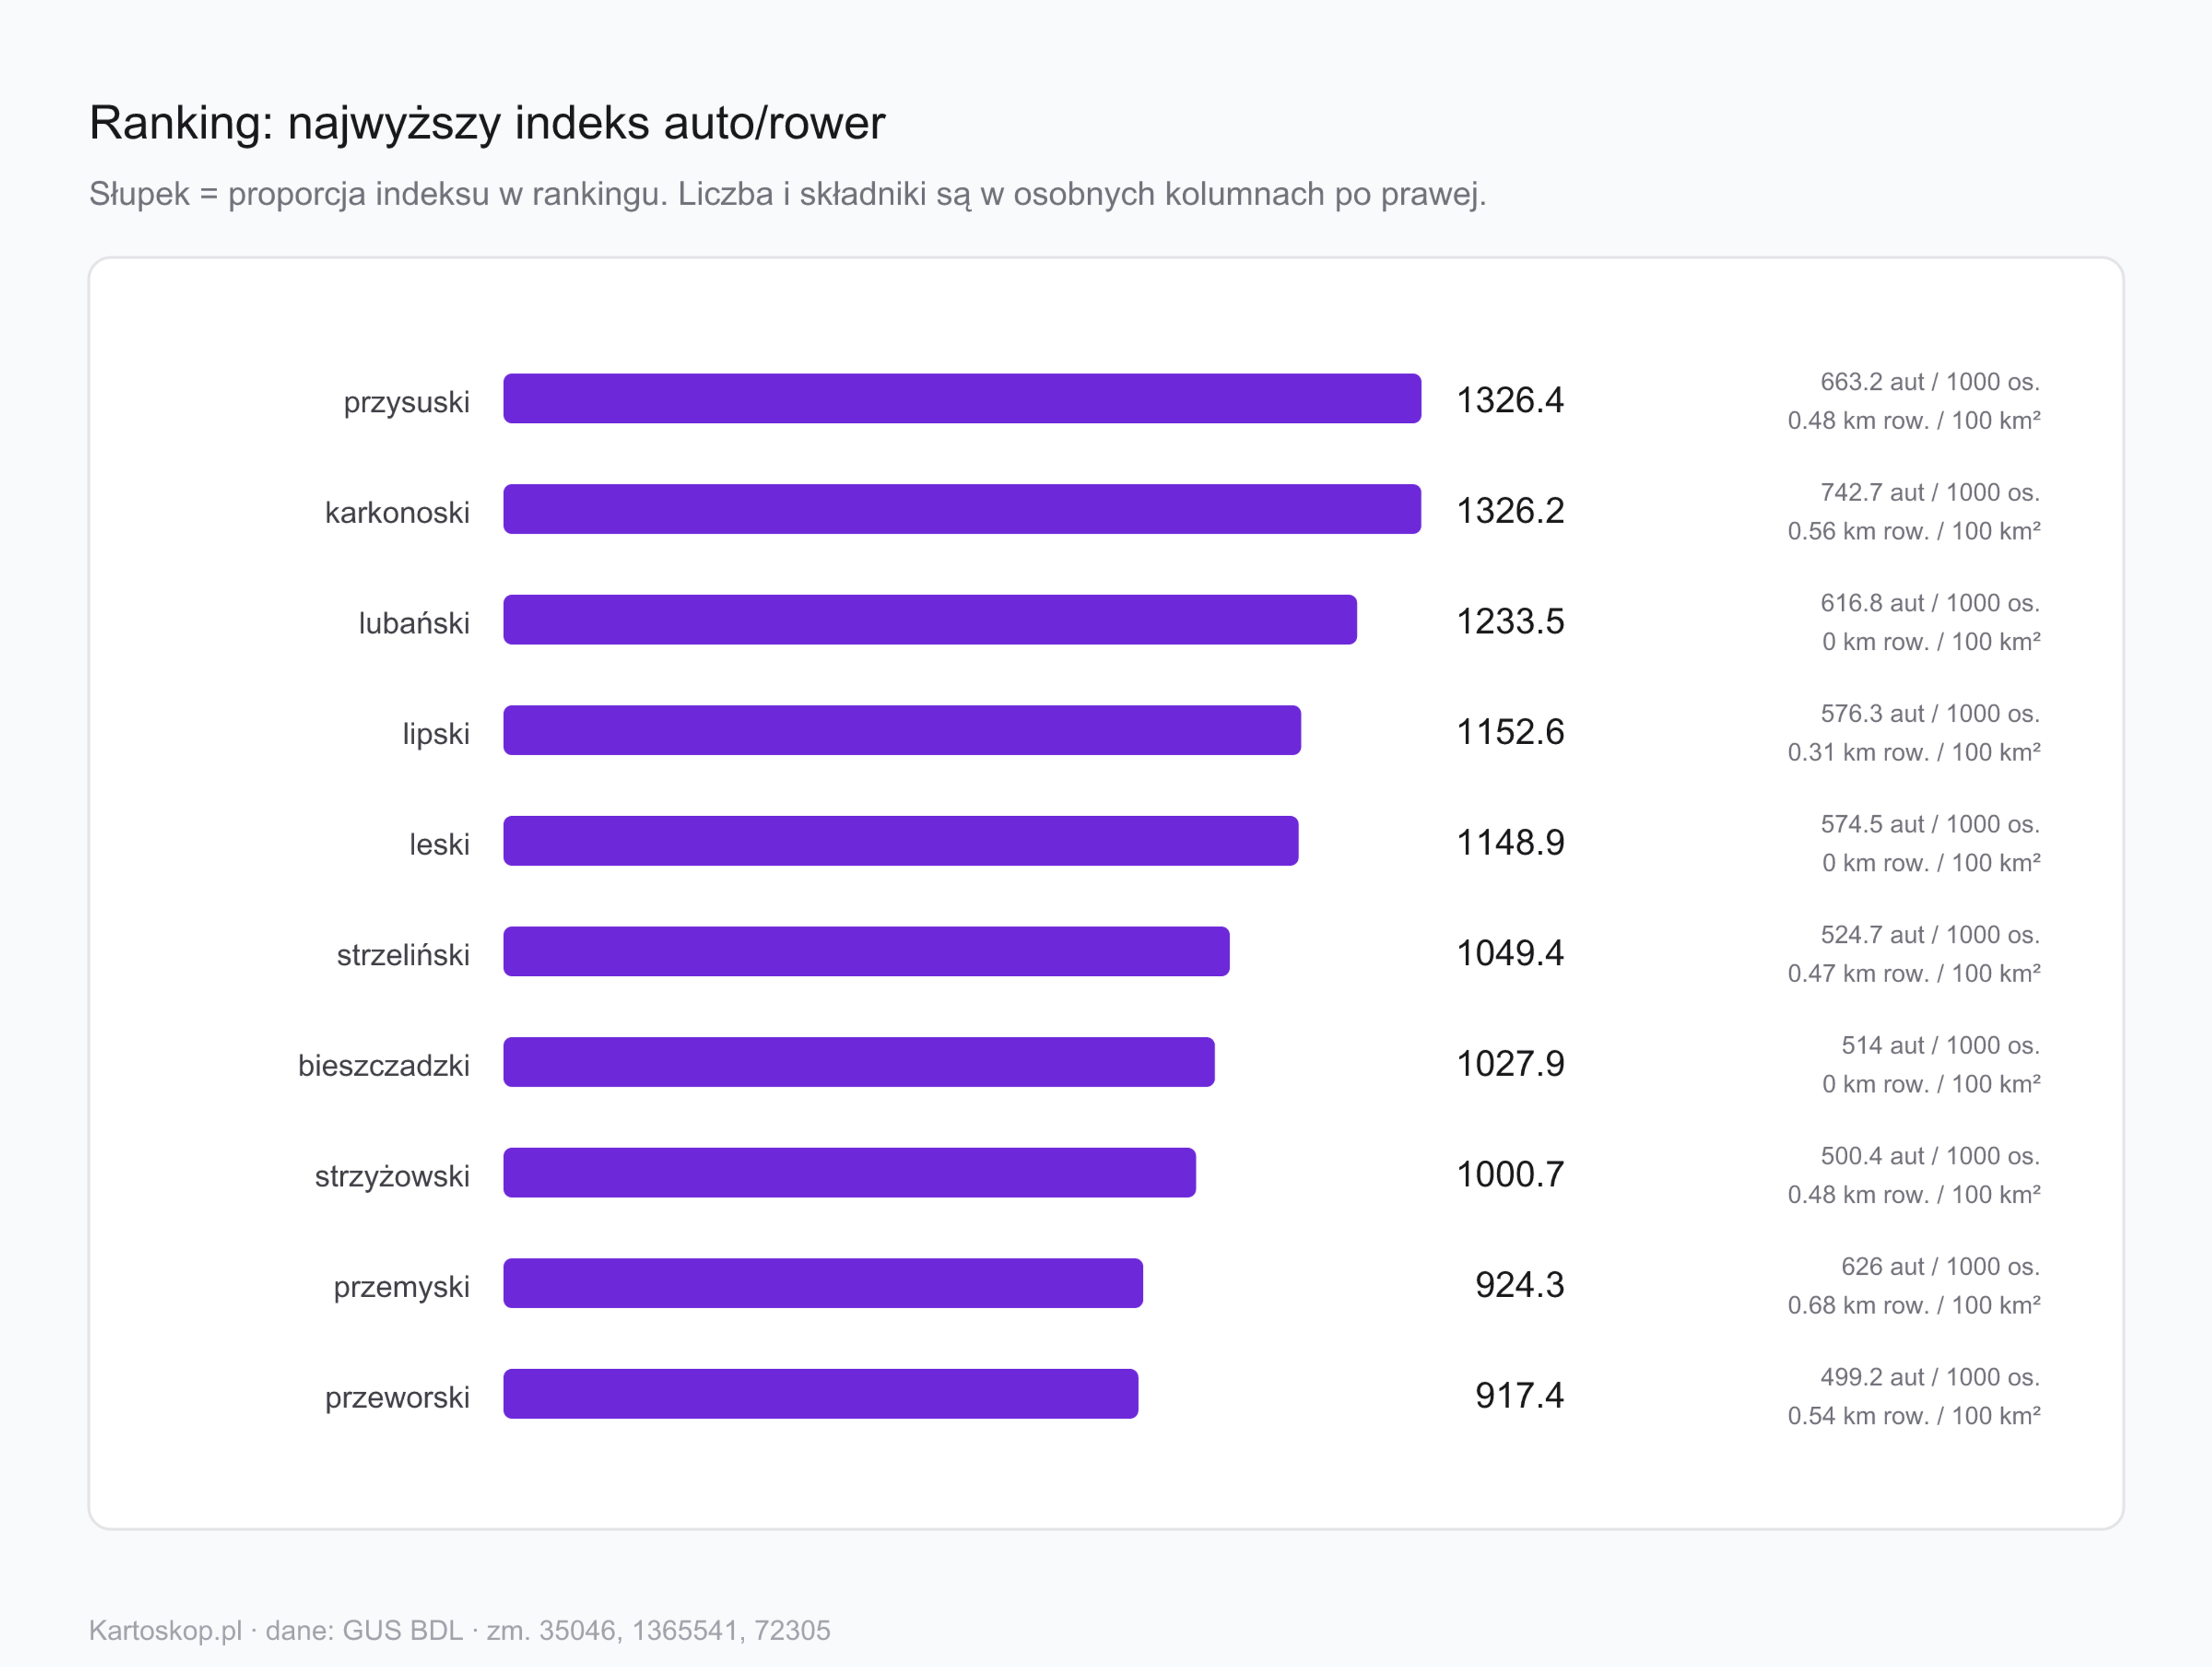Screen dimensions: 2212x1667
Task: Click the karkonoski bar
Action: (x=962, y=509)
